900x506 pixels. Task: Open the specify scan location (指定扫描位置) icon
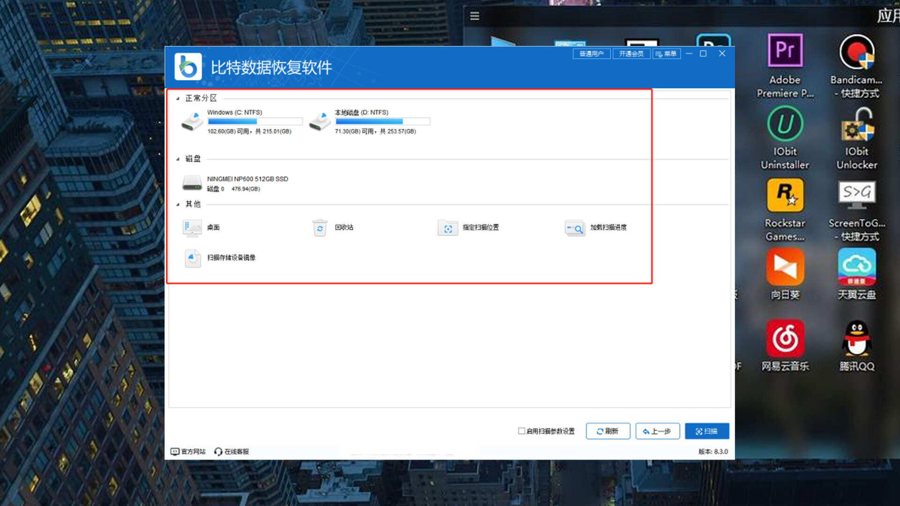point(448,228)
